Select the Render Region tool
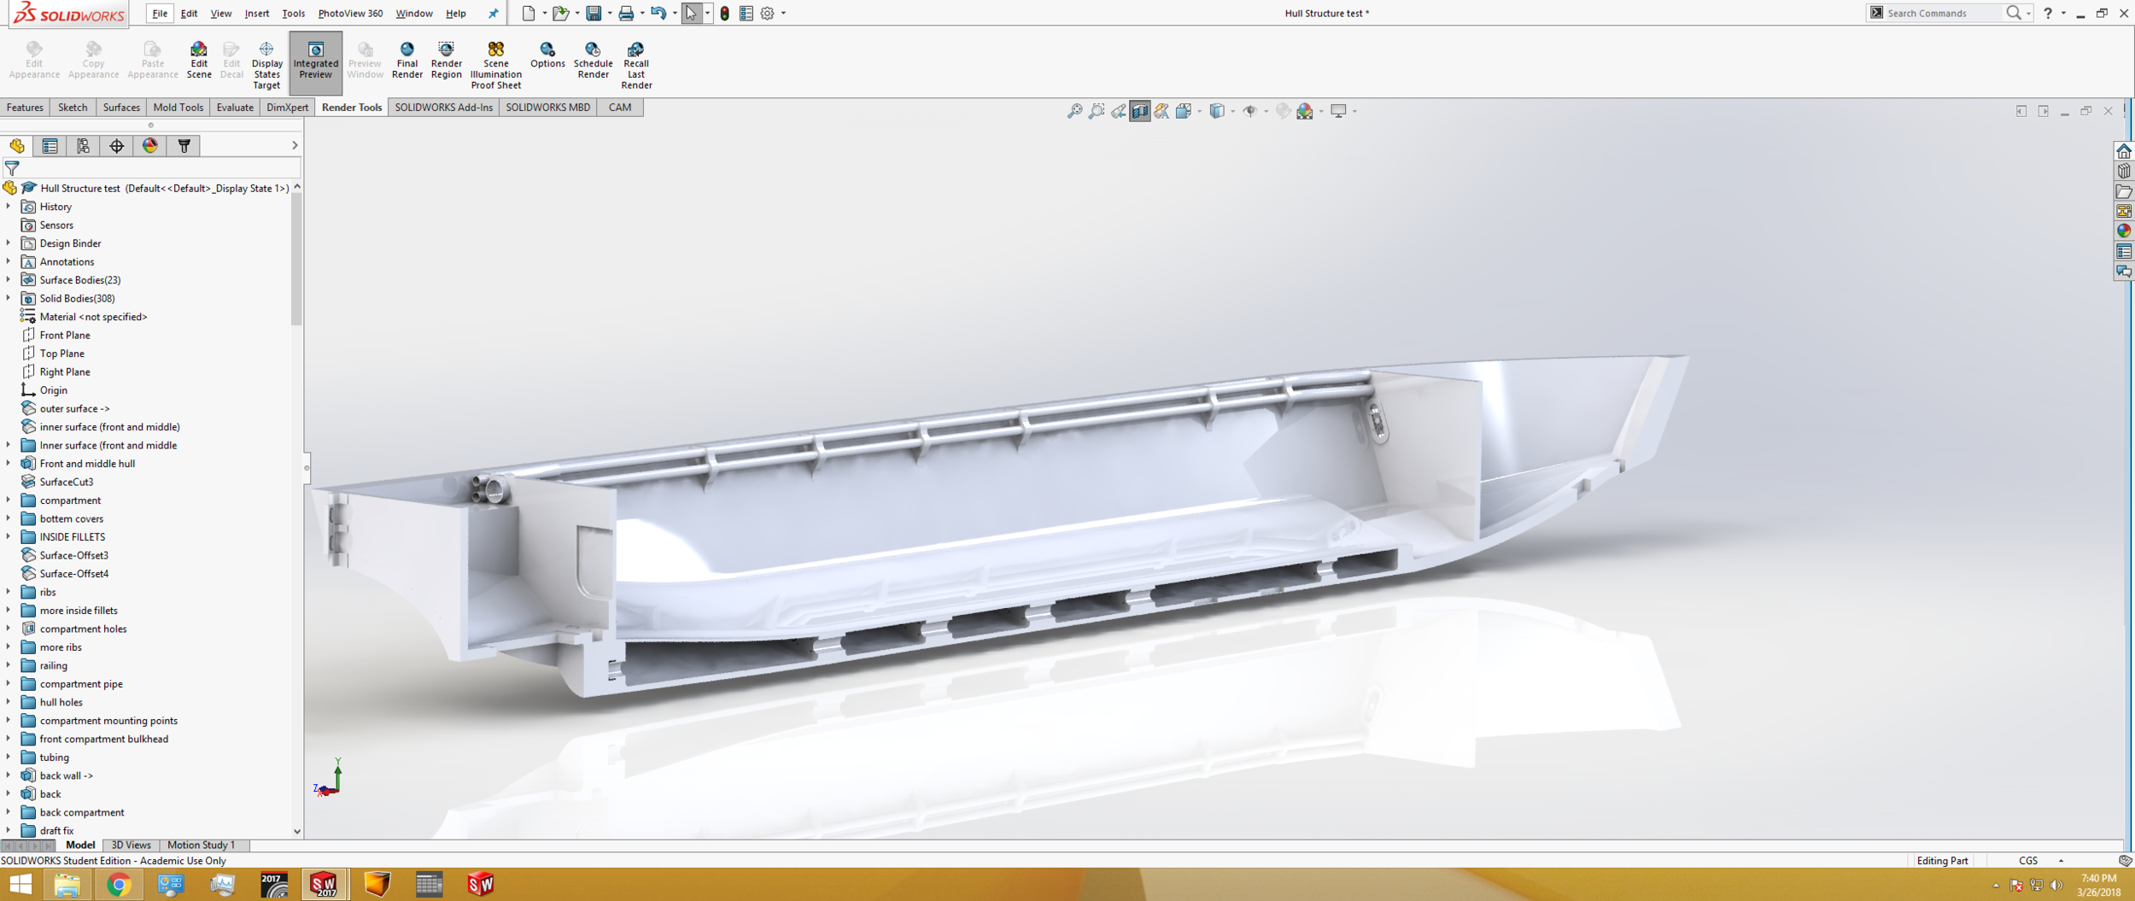Image resolution: width=2135 pixels, height=901 pixels. (446, 60)
